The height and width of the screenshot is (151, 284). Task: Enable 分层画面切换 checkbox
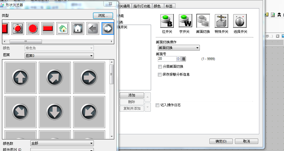(160, 67)
